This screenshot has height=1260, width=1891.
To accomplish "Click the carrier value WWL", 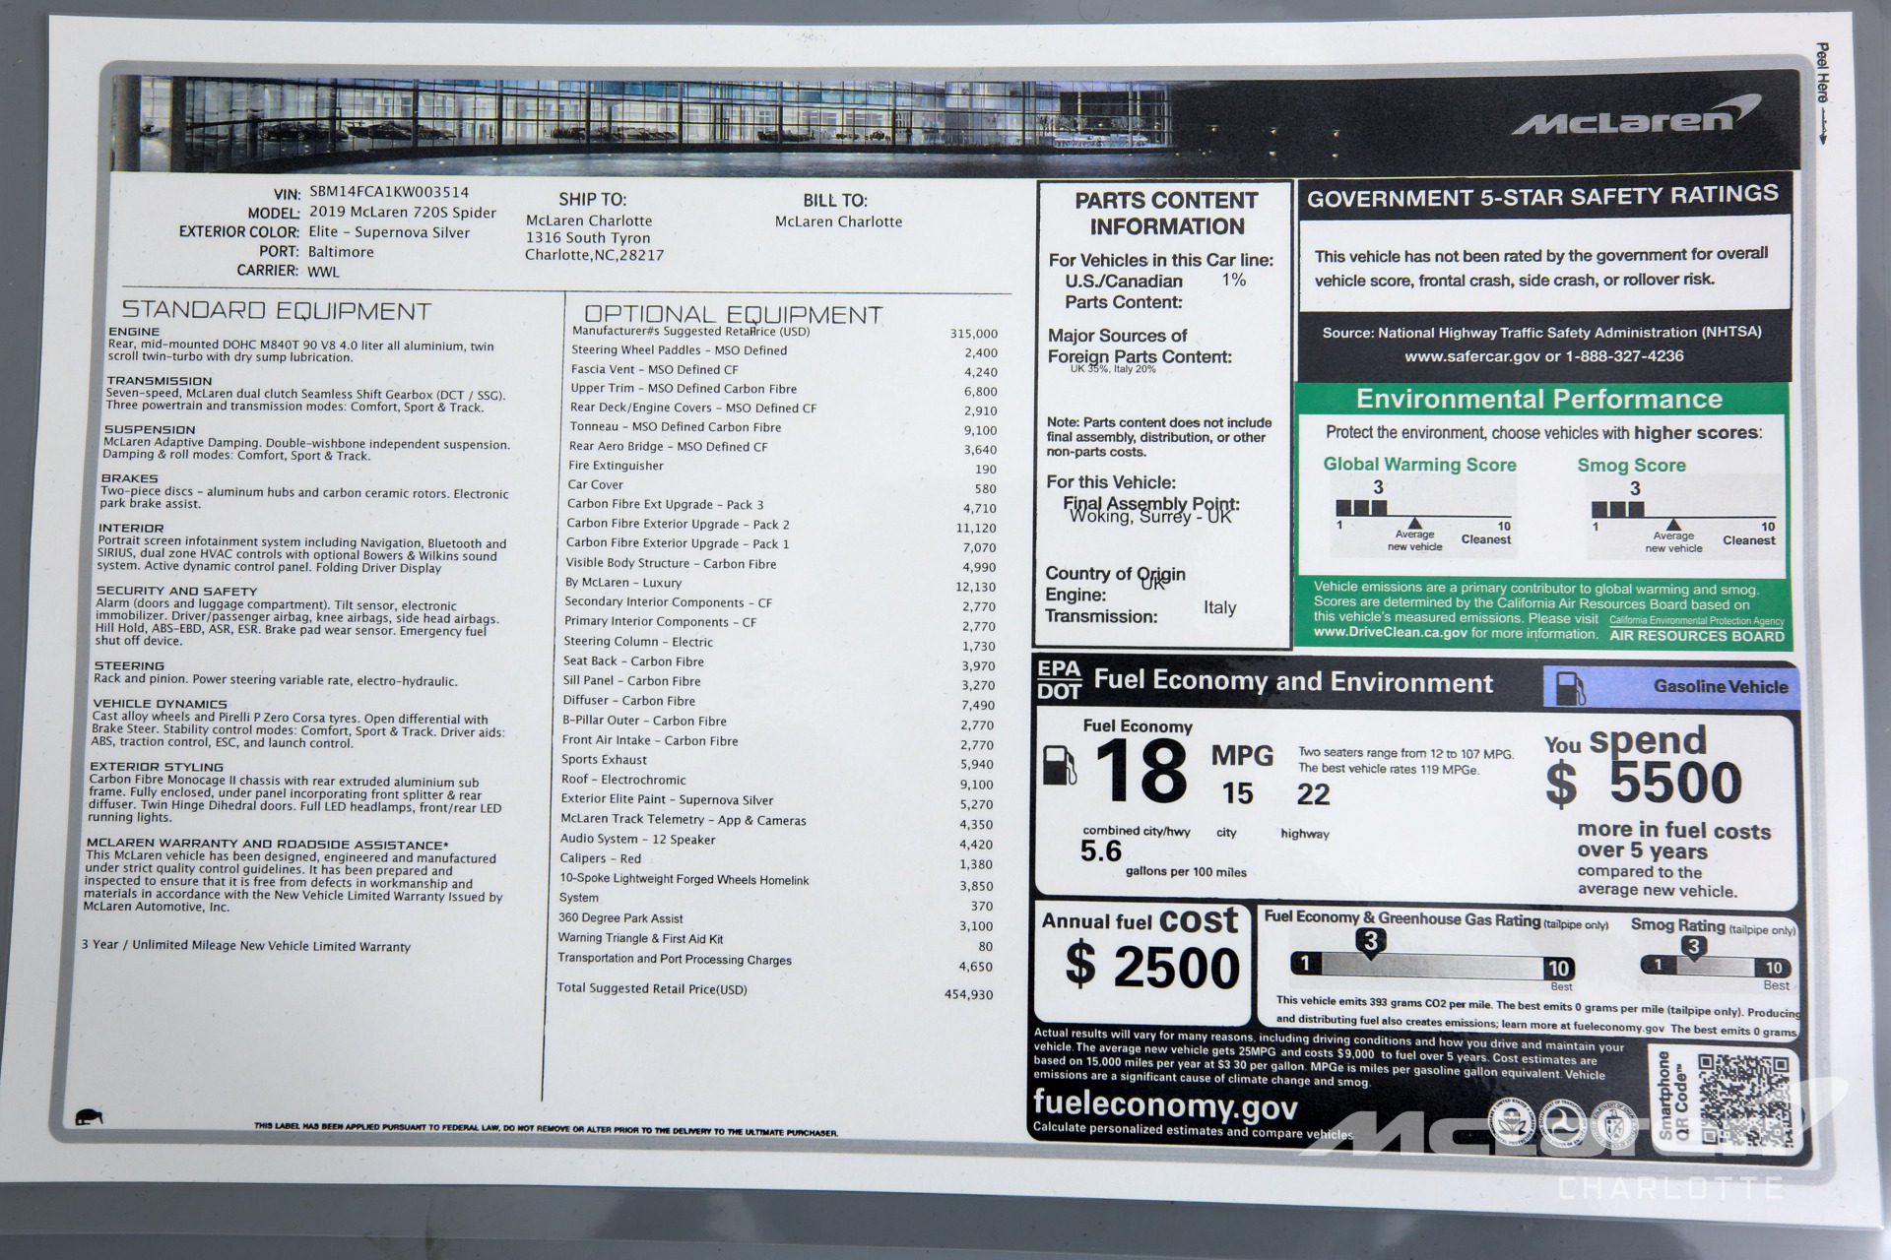I will (x=323, y=272).
